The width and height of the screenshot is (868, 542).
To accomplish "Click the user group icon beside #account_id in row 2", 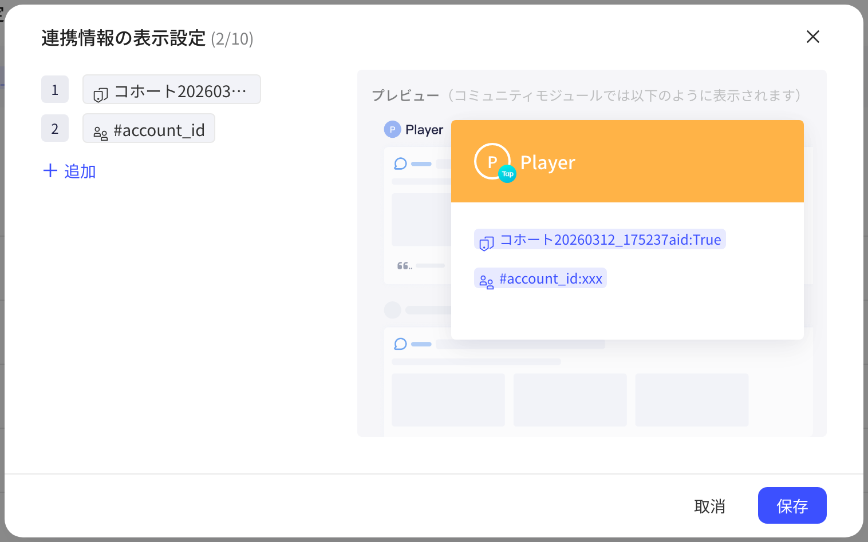I will (101, 134).
